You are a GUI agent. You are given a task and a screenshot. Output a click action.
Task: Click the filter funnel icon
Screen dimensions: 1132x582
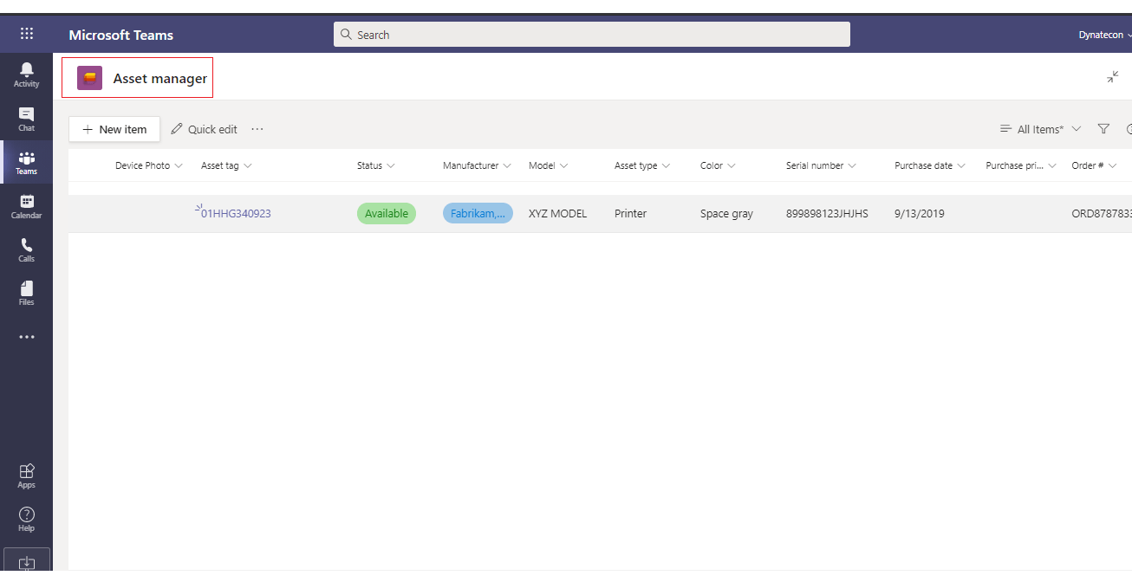pyautogui.click(x=1103, y=129)
